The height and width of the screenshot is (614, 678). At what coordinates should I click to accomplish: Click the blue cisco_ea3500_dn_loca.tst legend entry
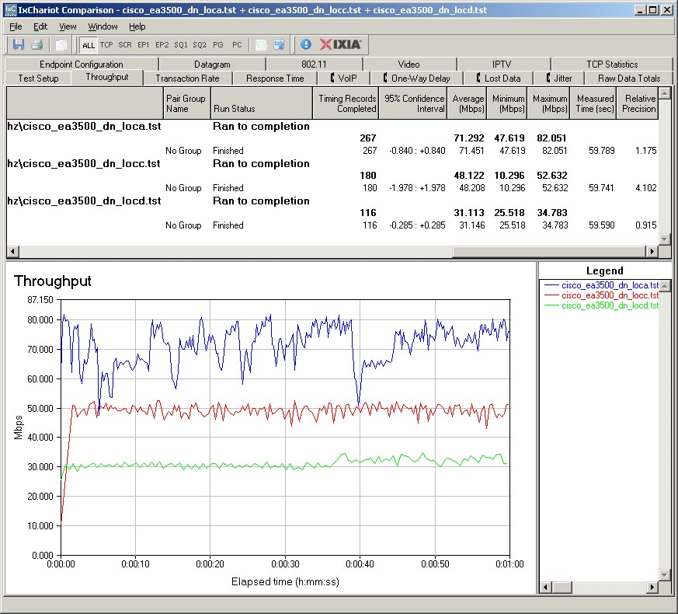tap(601, 285)
